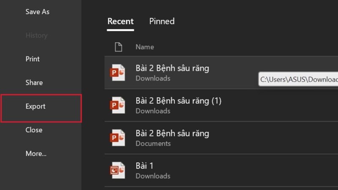Viewport: 338px width, 190px height.
Task: Click PowerPoint icon of Bài 2 Bệnh sâu răng (1)
Action: pyautogui.click(x=117, y=106)
